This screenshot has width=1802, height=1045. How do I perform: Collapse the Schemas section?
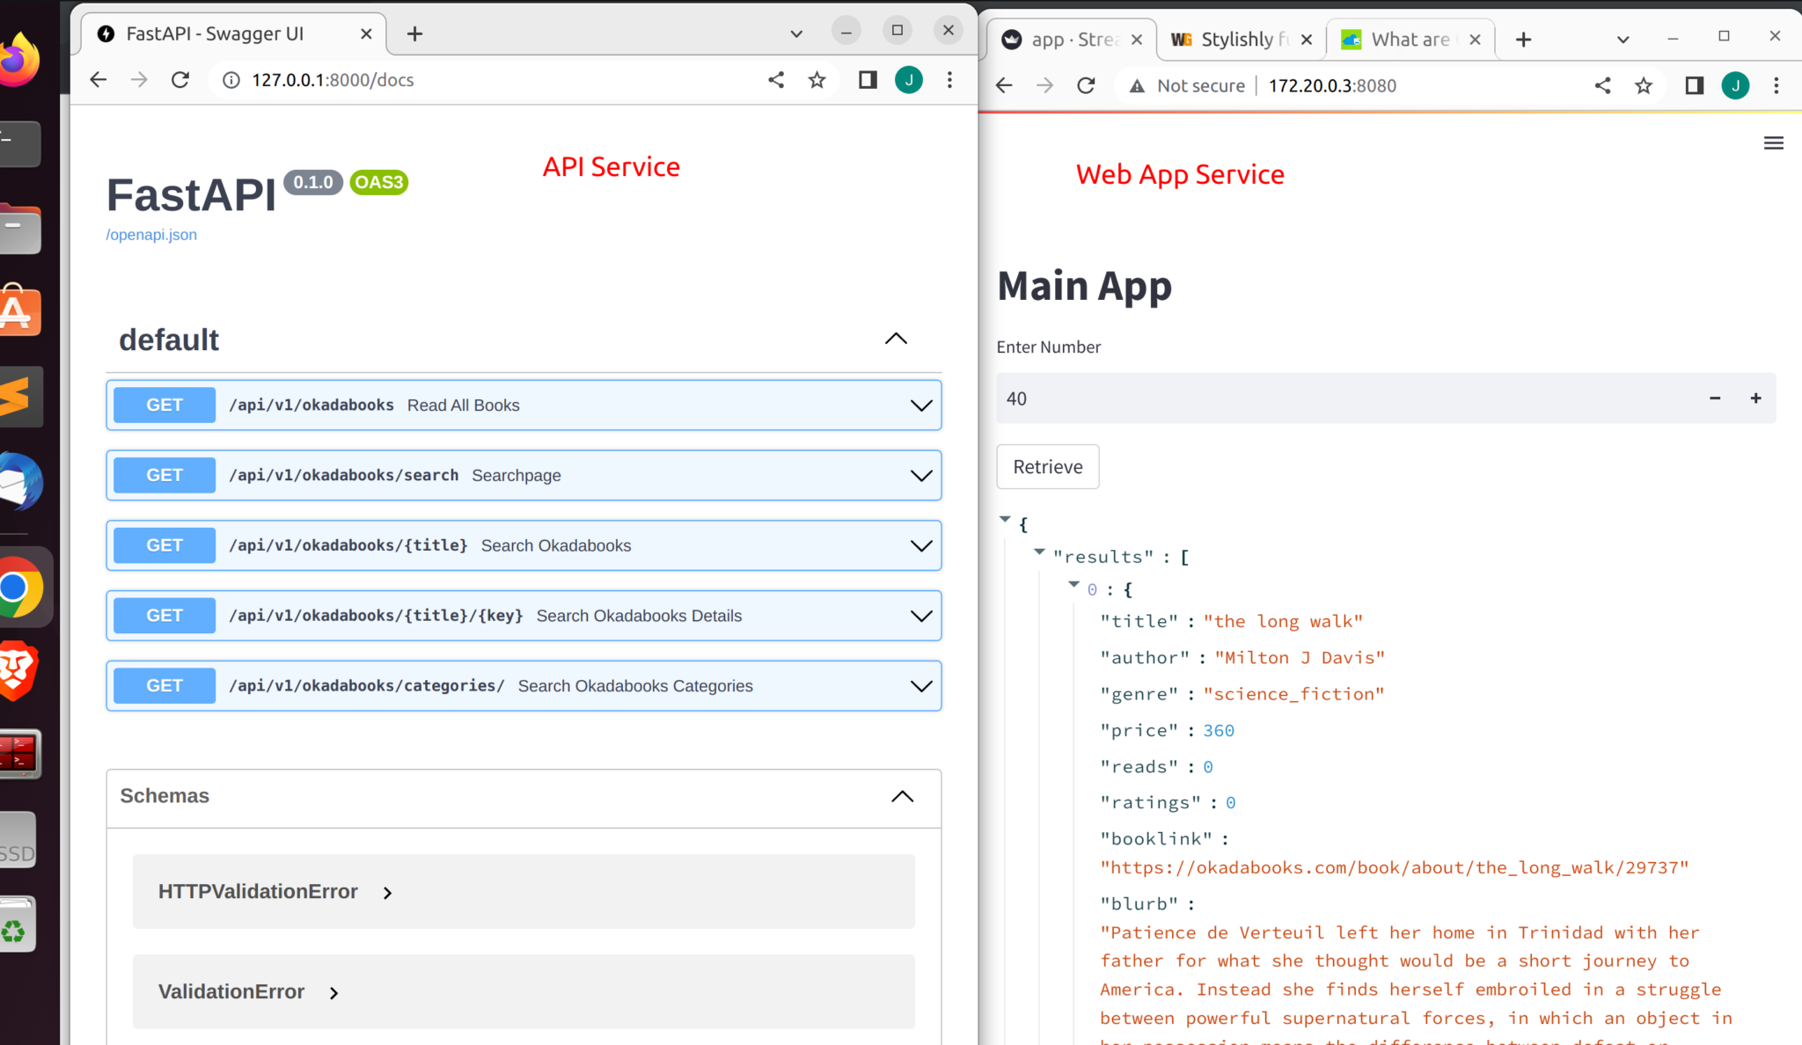click(x=904, y=795)
